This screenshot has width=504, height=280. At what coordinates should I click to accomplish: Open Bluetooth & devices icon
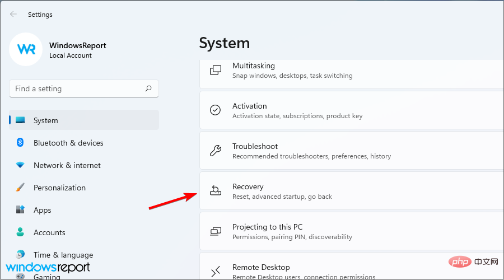tap(20, 142)
